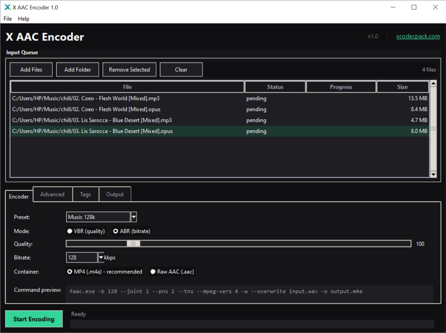
Task: Open the Help menu
Action: point(24,19)
